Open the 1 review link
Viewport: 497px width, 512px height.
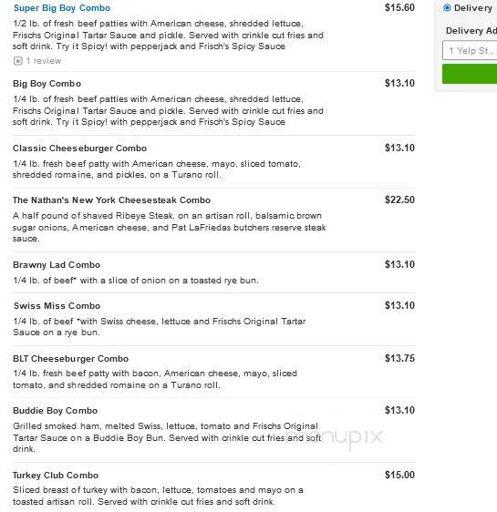pos(44,61)
